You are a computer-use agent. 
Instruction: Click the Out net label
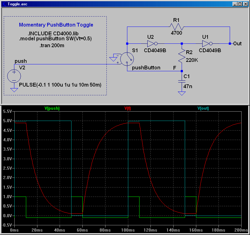[x=237, y=43]
